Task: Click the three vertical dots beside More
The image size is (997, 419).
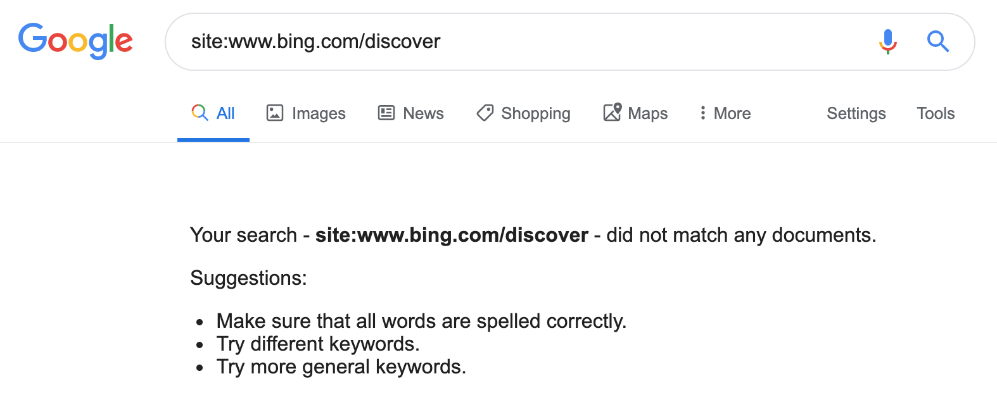Action: point(702,113)
